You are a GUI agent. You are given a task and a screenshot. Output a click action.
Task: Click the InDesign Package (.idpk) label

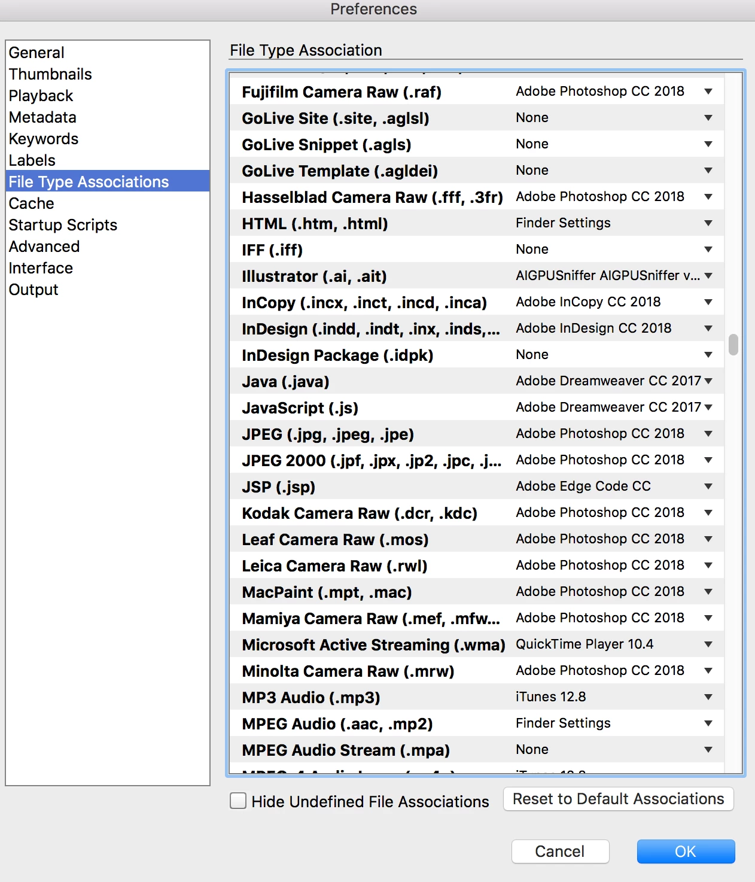[337, 355]
